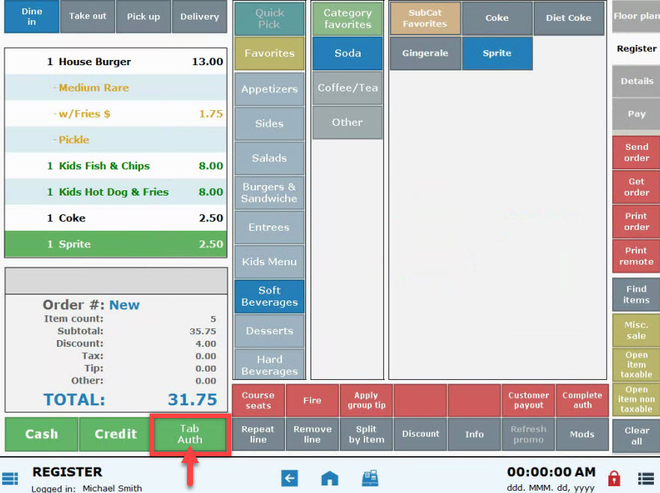Switch to the Dine in tab
This screenshot has height=493, width=660.
pos(31,16)
